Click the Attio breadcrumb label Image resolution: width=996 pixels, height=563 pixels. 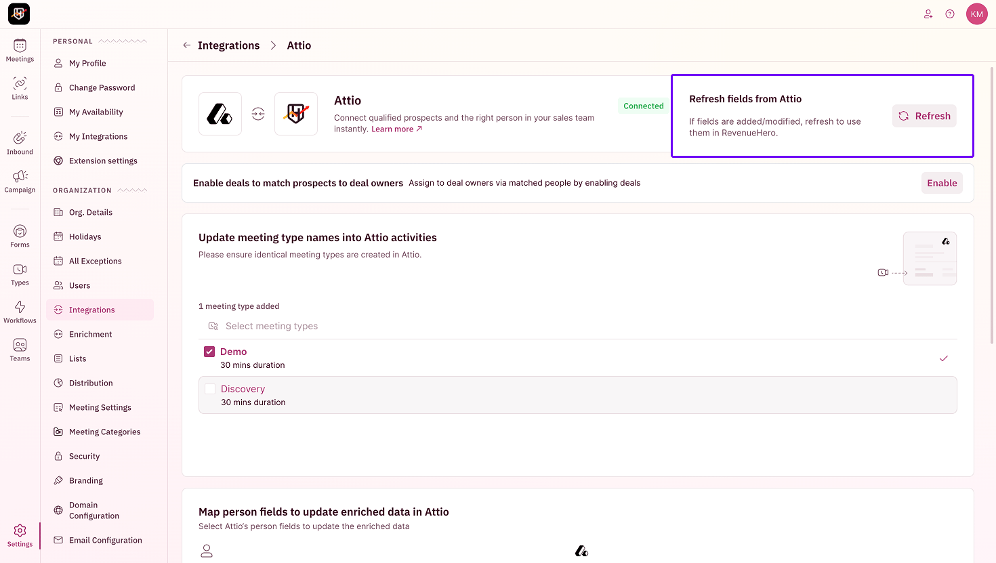coord(299,45)
